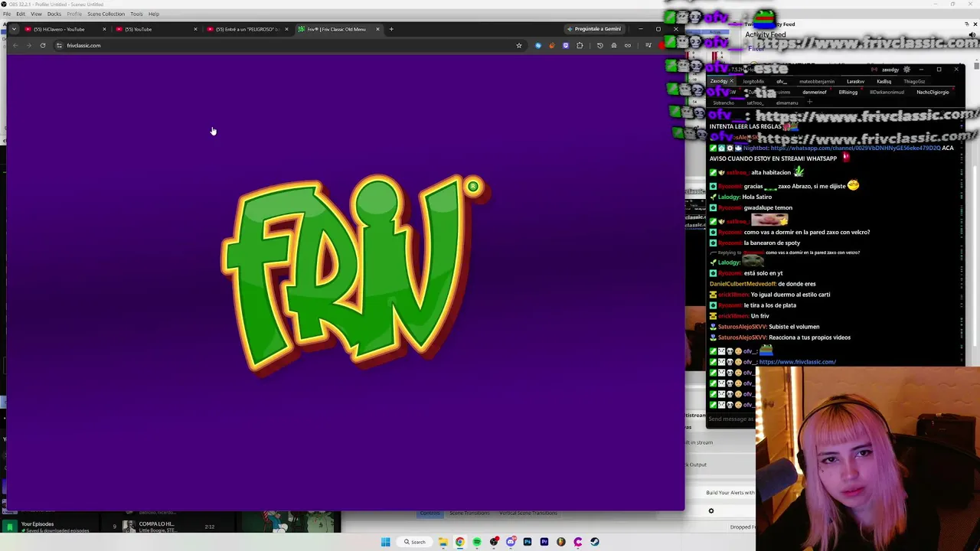Image resolution: width=980 pixels, height=551 pixels.
Task: Select the danmerinof chat tab
Action: click(815, 92)
